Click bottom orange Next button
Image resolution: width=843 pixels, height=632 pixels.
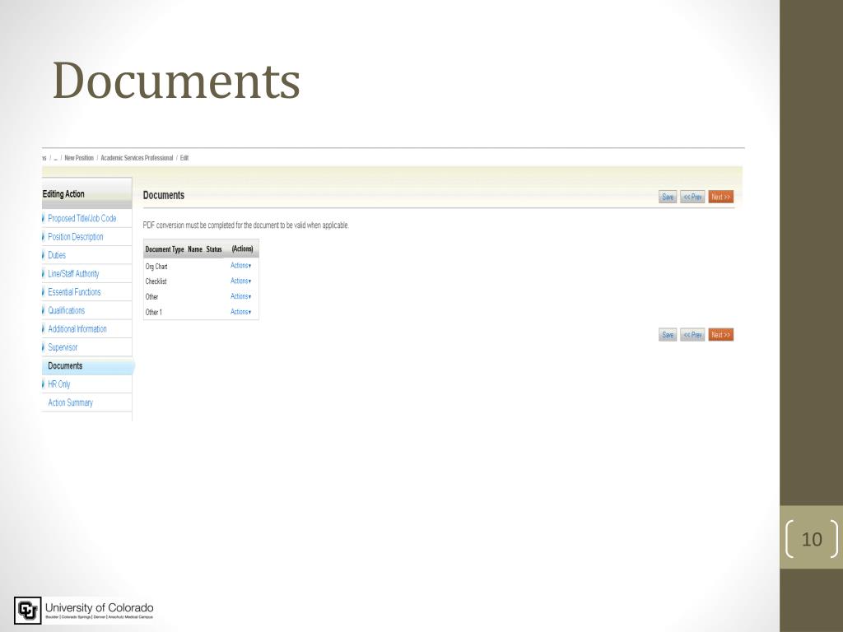coord(721,335)
